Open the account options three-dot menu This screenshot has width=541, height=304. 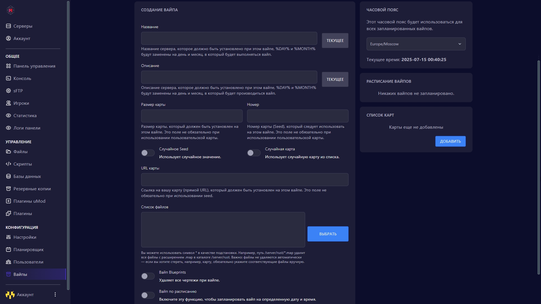click(55, 294)
